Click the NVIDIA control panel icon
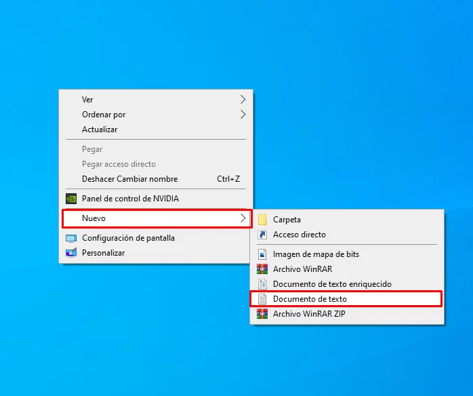Screen dimensions: 473x396 point(71,199)
